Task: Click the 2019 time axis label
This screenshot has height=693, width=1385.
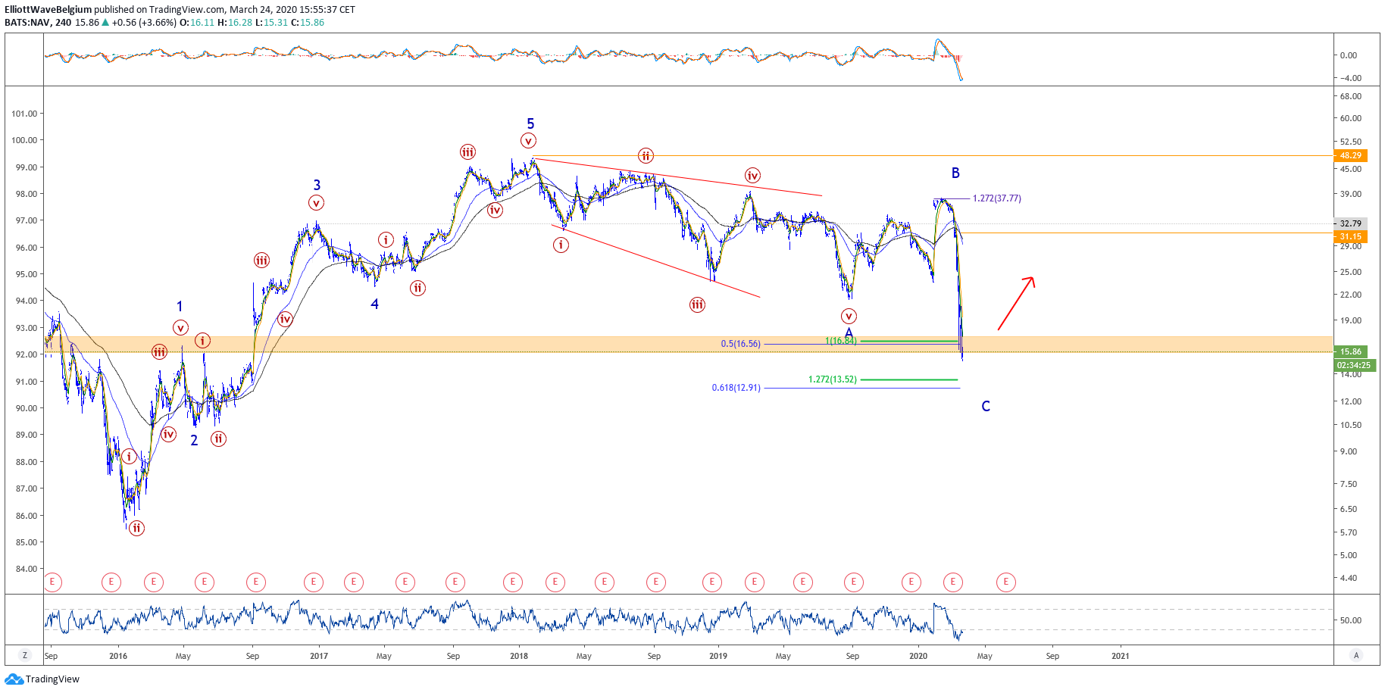Action: (x=718, y=656)
